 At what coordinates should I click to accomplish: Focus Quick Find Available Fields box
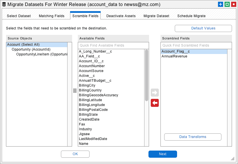[113, 45]
